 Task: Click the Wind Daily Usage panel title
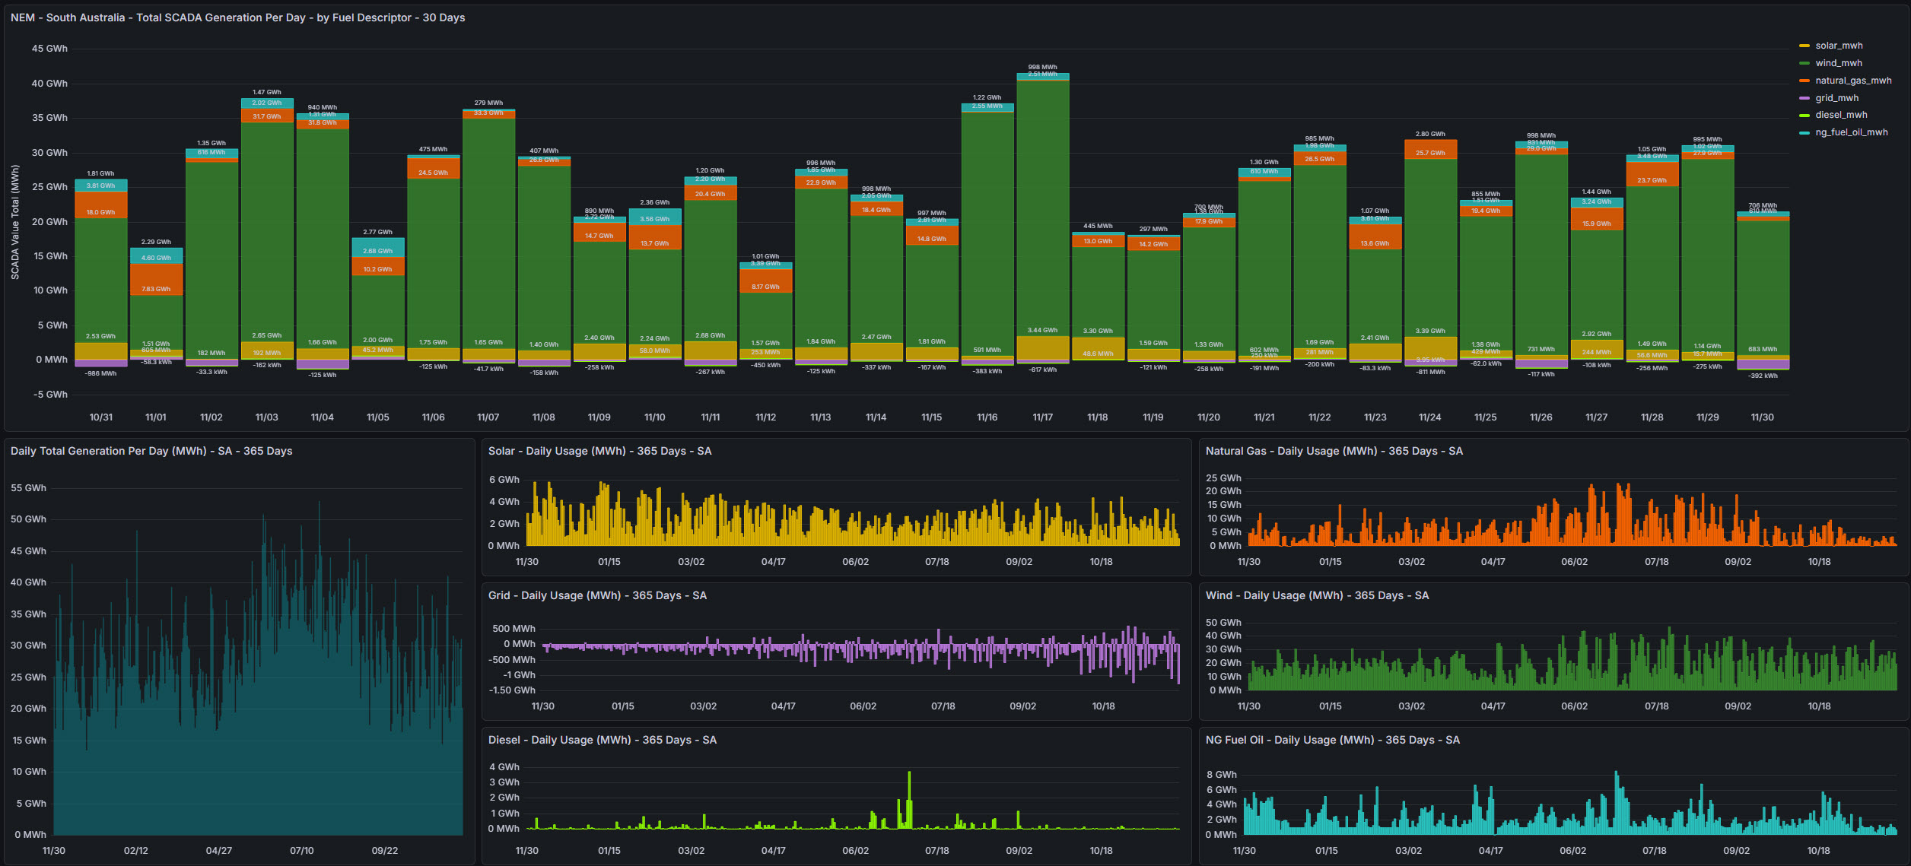(1317, 595)
